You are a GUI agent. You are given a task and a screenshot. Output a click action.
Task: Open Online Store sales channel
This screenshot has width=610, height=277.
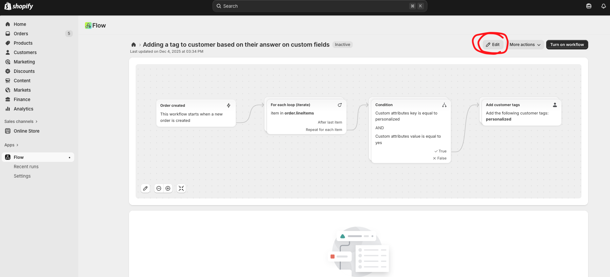tap(27, 131)
